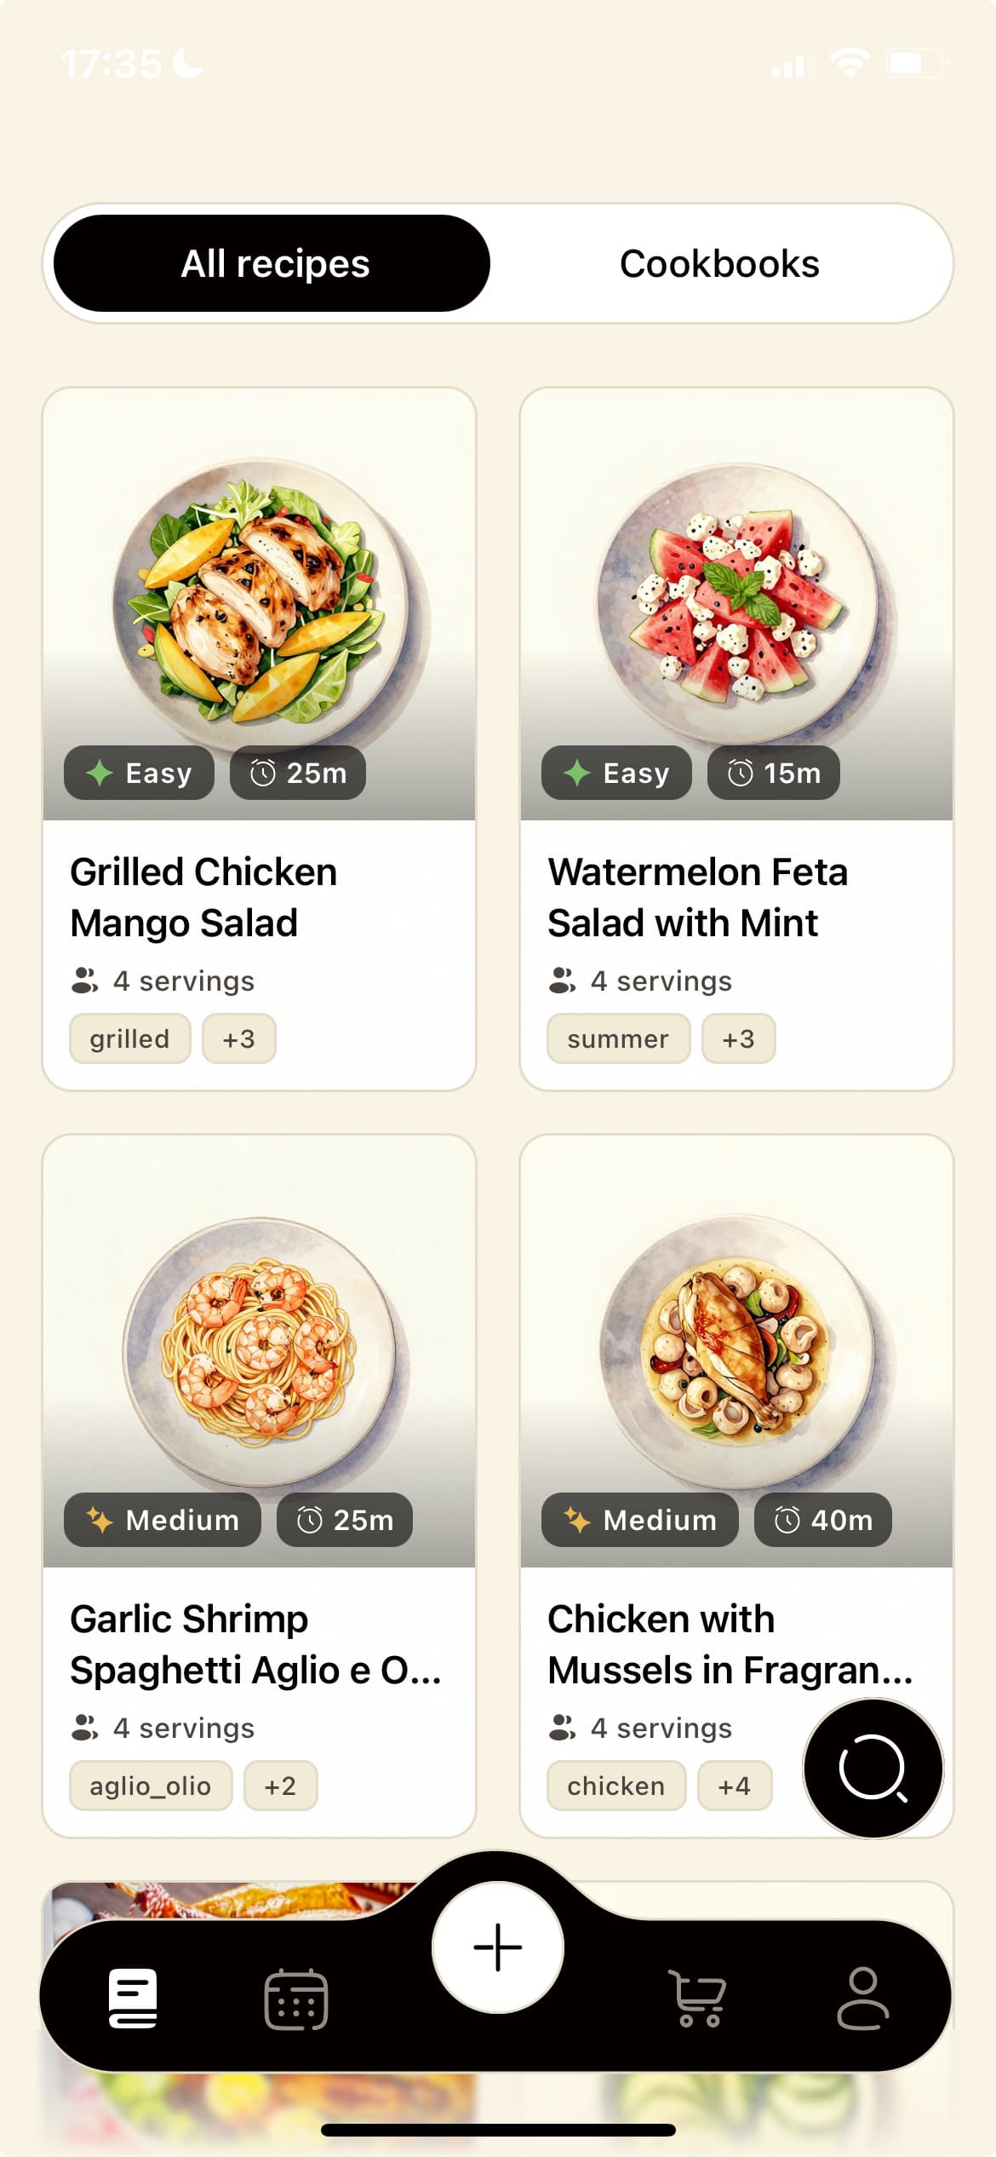Viewport: 996px width, 2157px height.
Task: Tap the summer tag chip
Action: (618, 1039)
